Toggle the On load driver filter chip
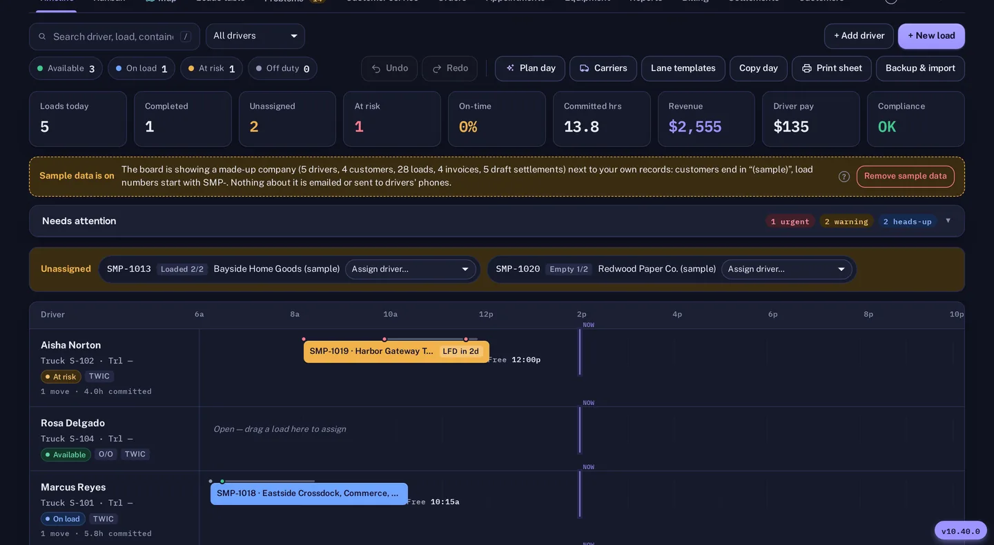994x545 pixels. point(142,68)
